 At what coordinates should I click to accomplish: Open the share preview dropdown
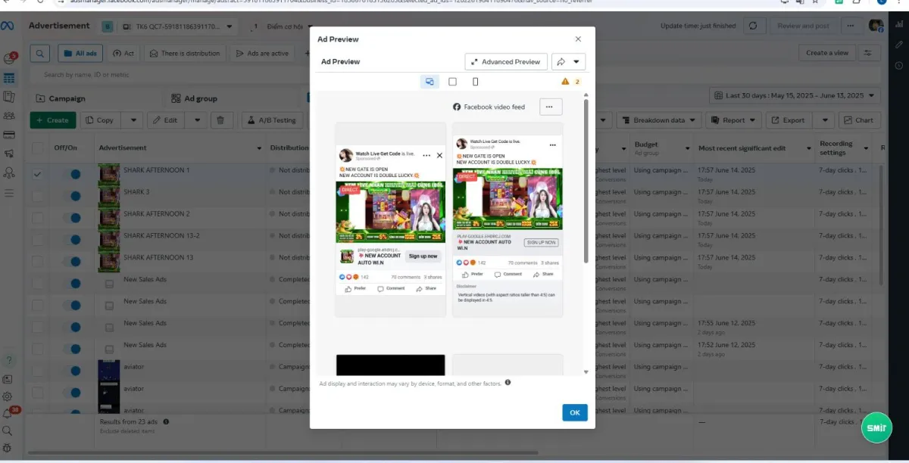[x=568, y=62]
